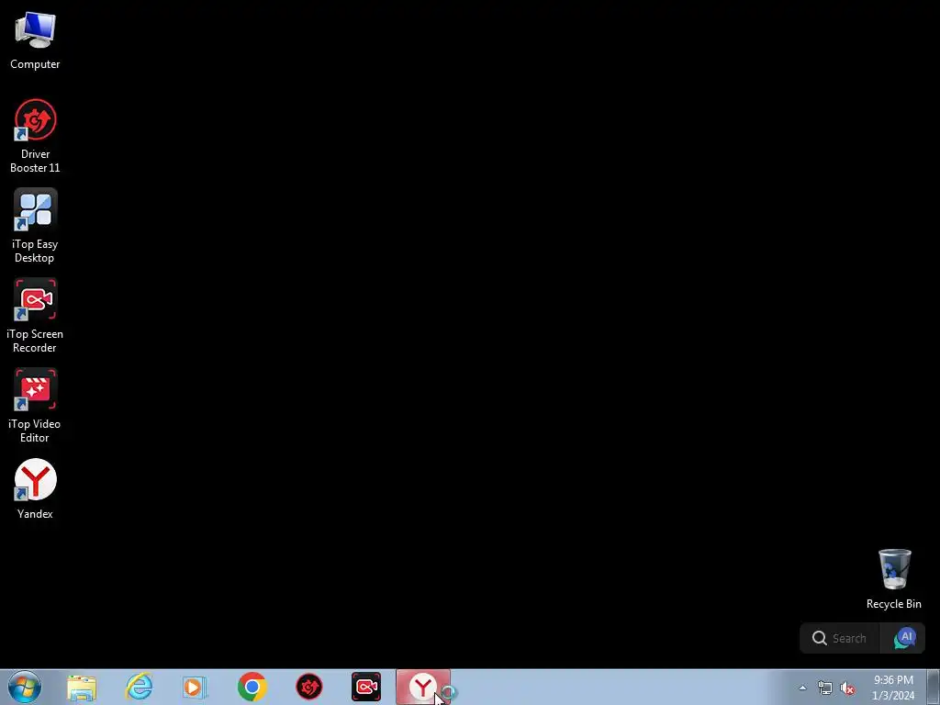This screenshot has height=705, width=940.
Task: Open the Computer desktop icon
Action: point(35,40)
